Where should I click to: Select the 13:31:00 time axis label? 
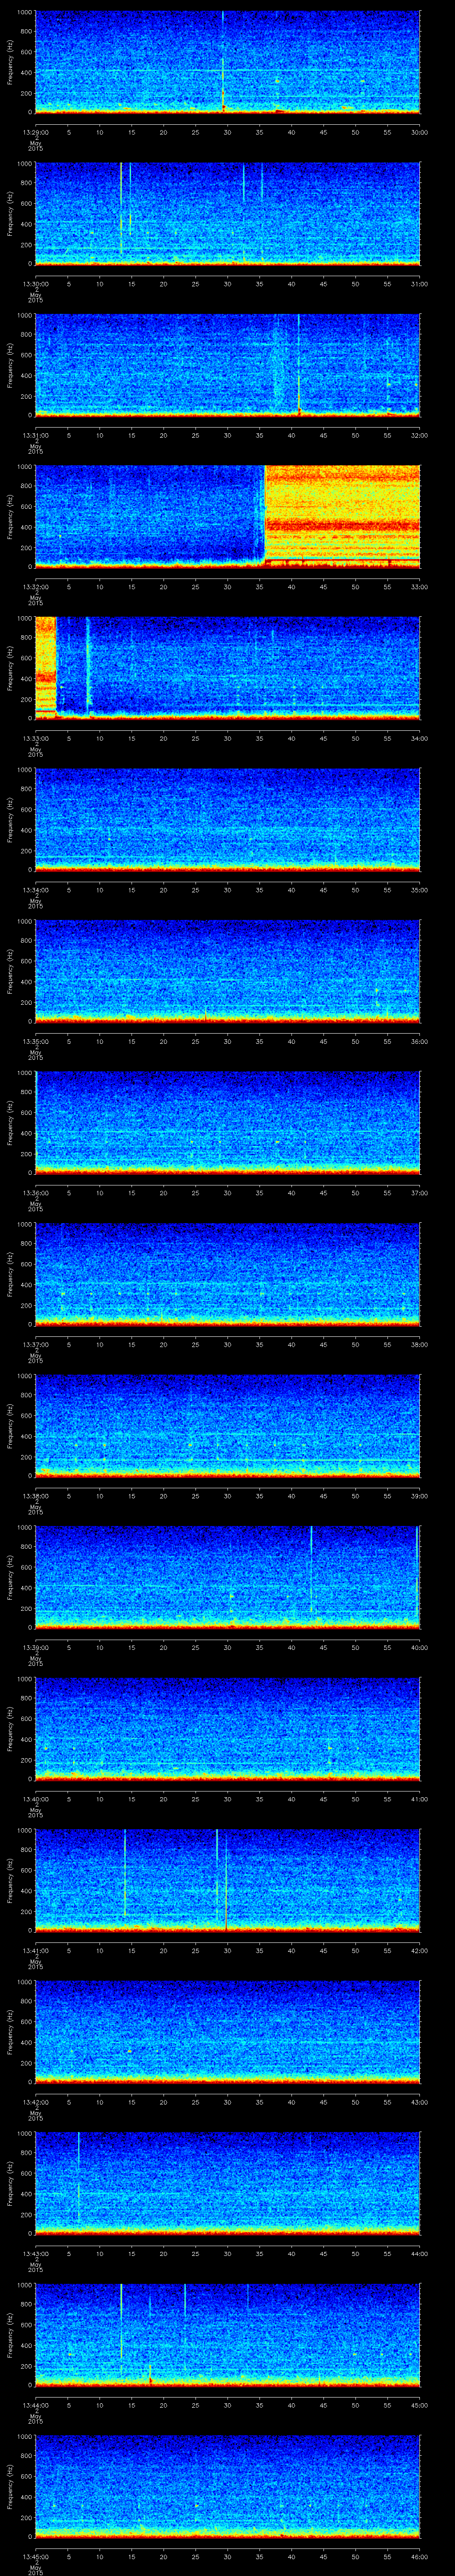pyautogui.click(x=35, y=435)
